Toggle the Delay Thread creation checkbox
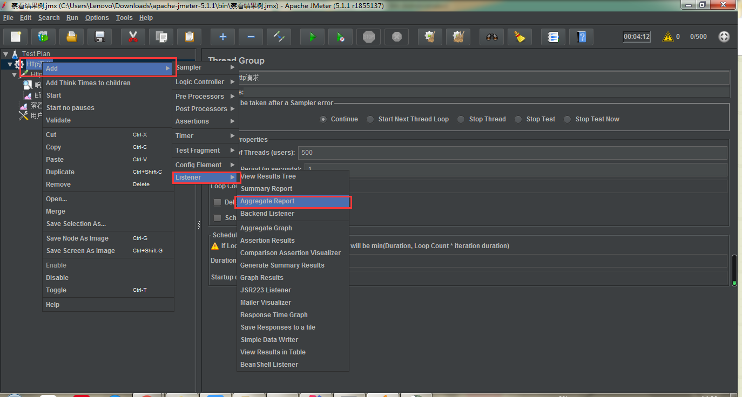Image resolution: width=742 pixels, height=397 pixels. pos(217,202)
